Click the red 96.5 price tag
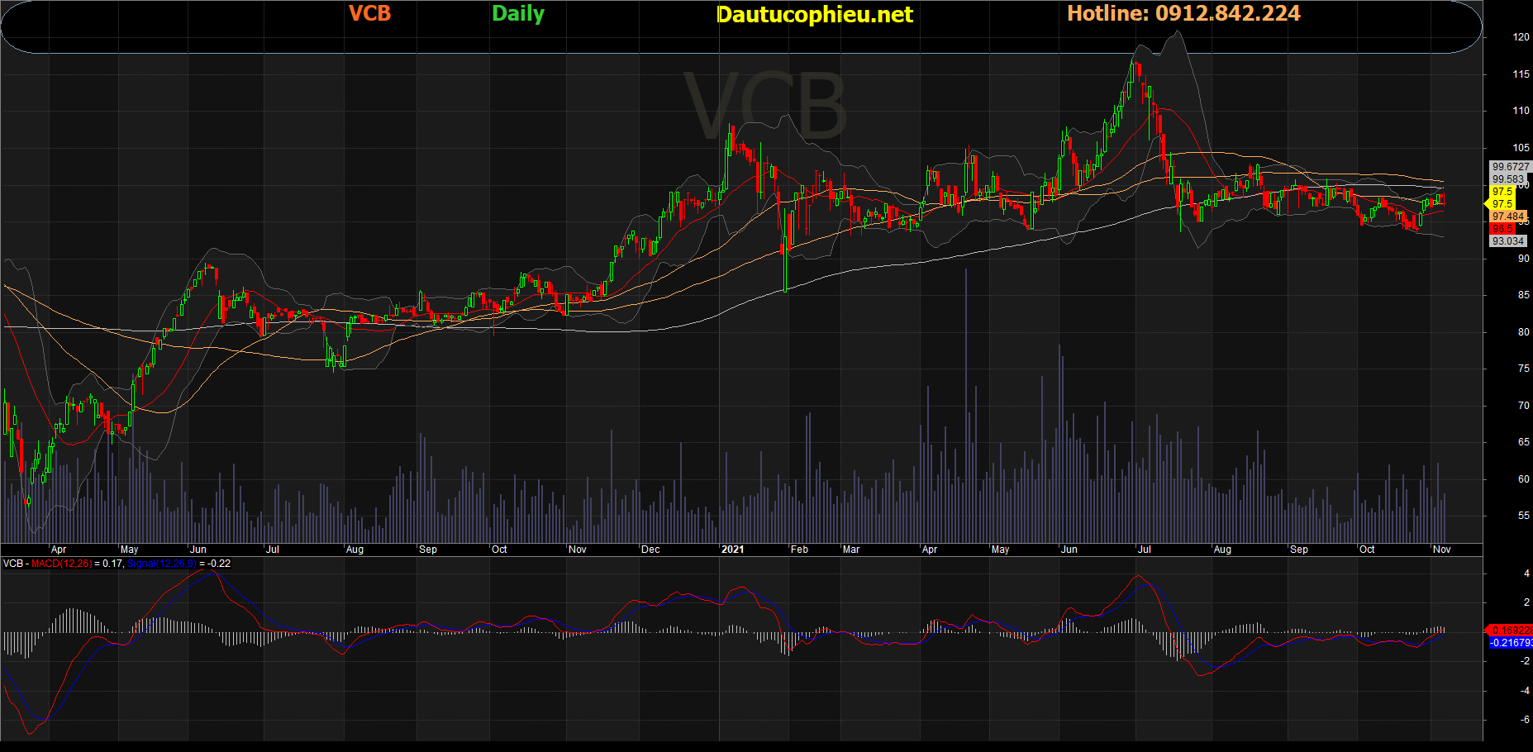The image size is (1533, 752). (1502, 229)
